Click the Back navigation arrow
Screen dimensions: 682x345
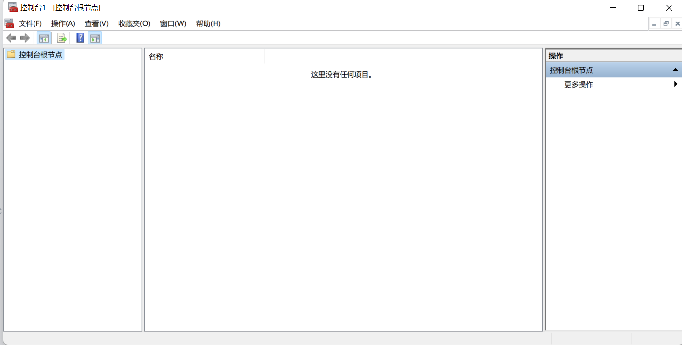click(11, 38)
